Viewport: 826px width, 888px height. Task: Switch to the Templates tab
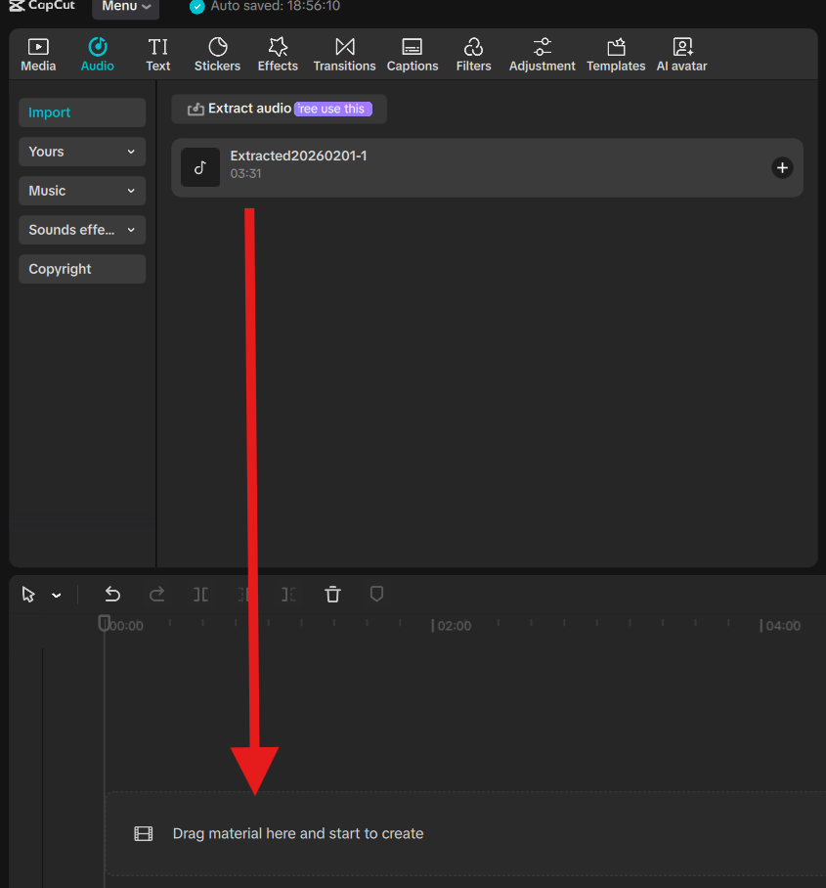[x=616, y=54]
